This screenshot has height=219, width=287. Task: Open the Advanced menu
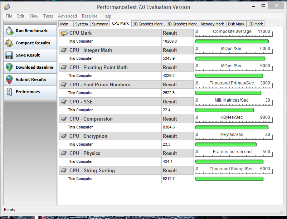(67, 16)
